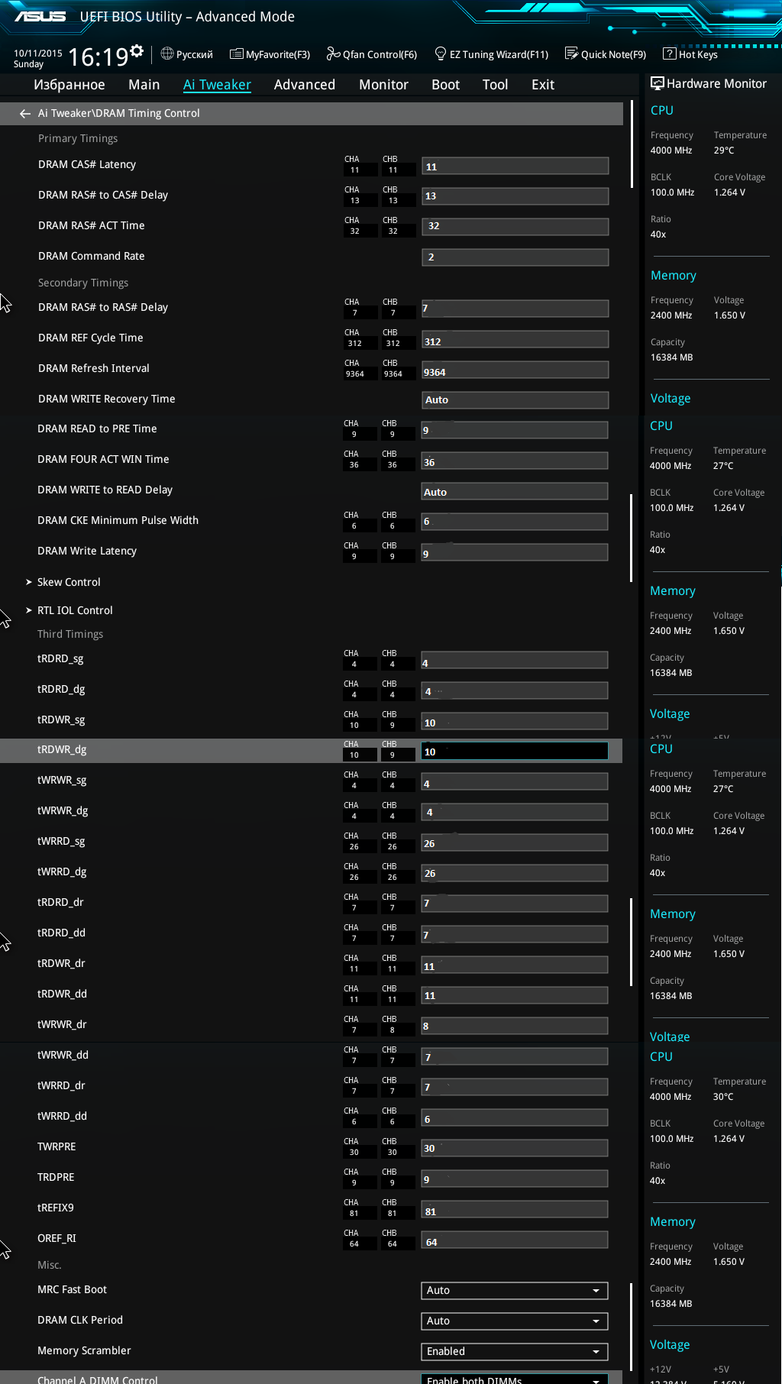Select the tWRWR_dr row label
This screenshot has height=1384, width=782.
click(62, 1024)
